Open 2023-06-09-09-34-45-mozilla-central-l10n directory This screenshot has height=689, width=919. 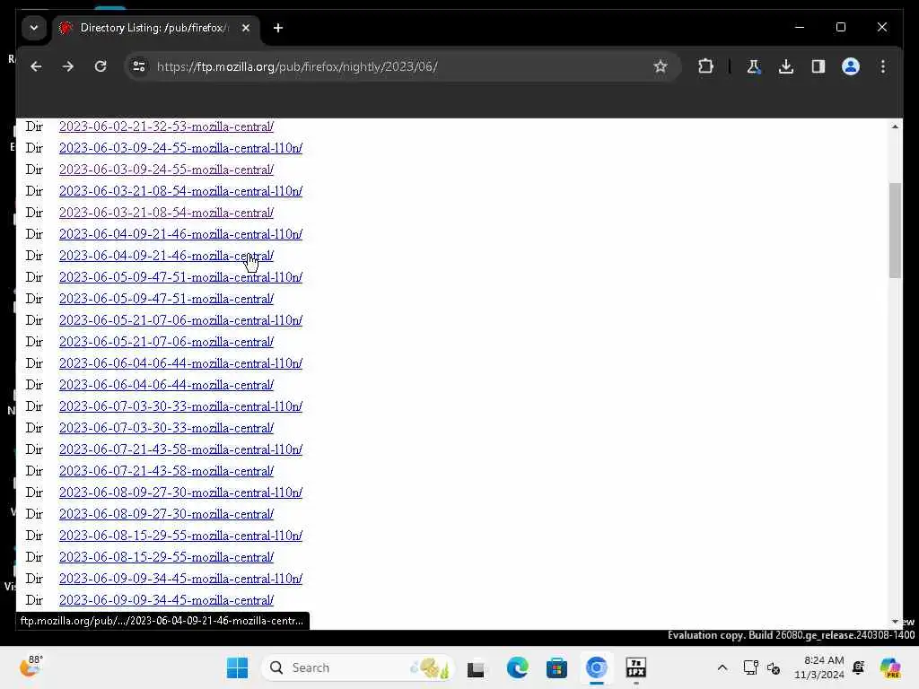click(180, 579)
